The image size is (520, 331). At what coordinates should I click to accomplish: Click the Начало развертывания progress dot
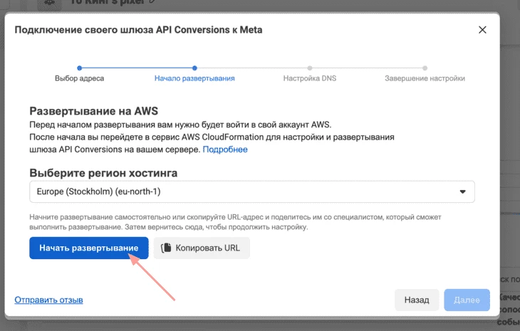(194, 68)
